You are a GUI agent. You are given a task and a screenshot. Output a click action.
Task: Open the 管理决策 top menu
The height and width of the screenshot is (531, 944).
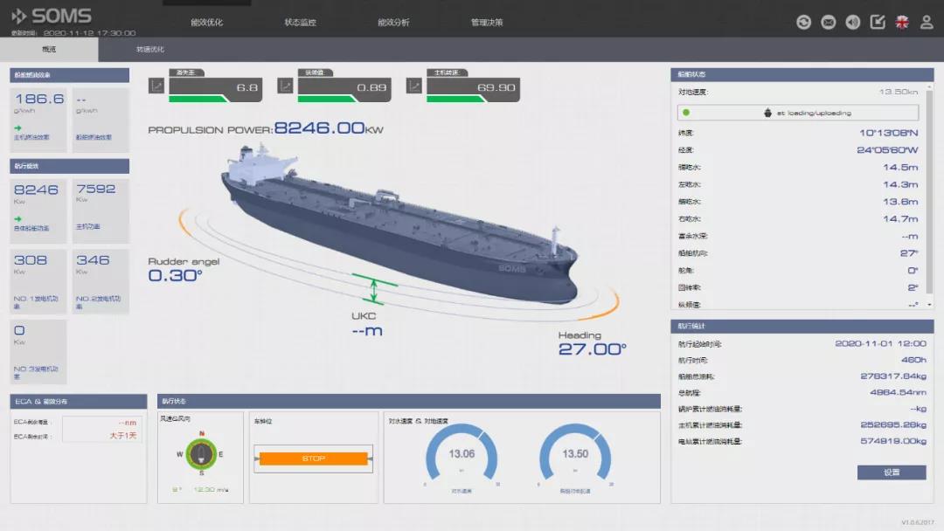pos(487,22)
